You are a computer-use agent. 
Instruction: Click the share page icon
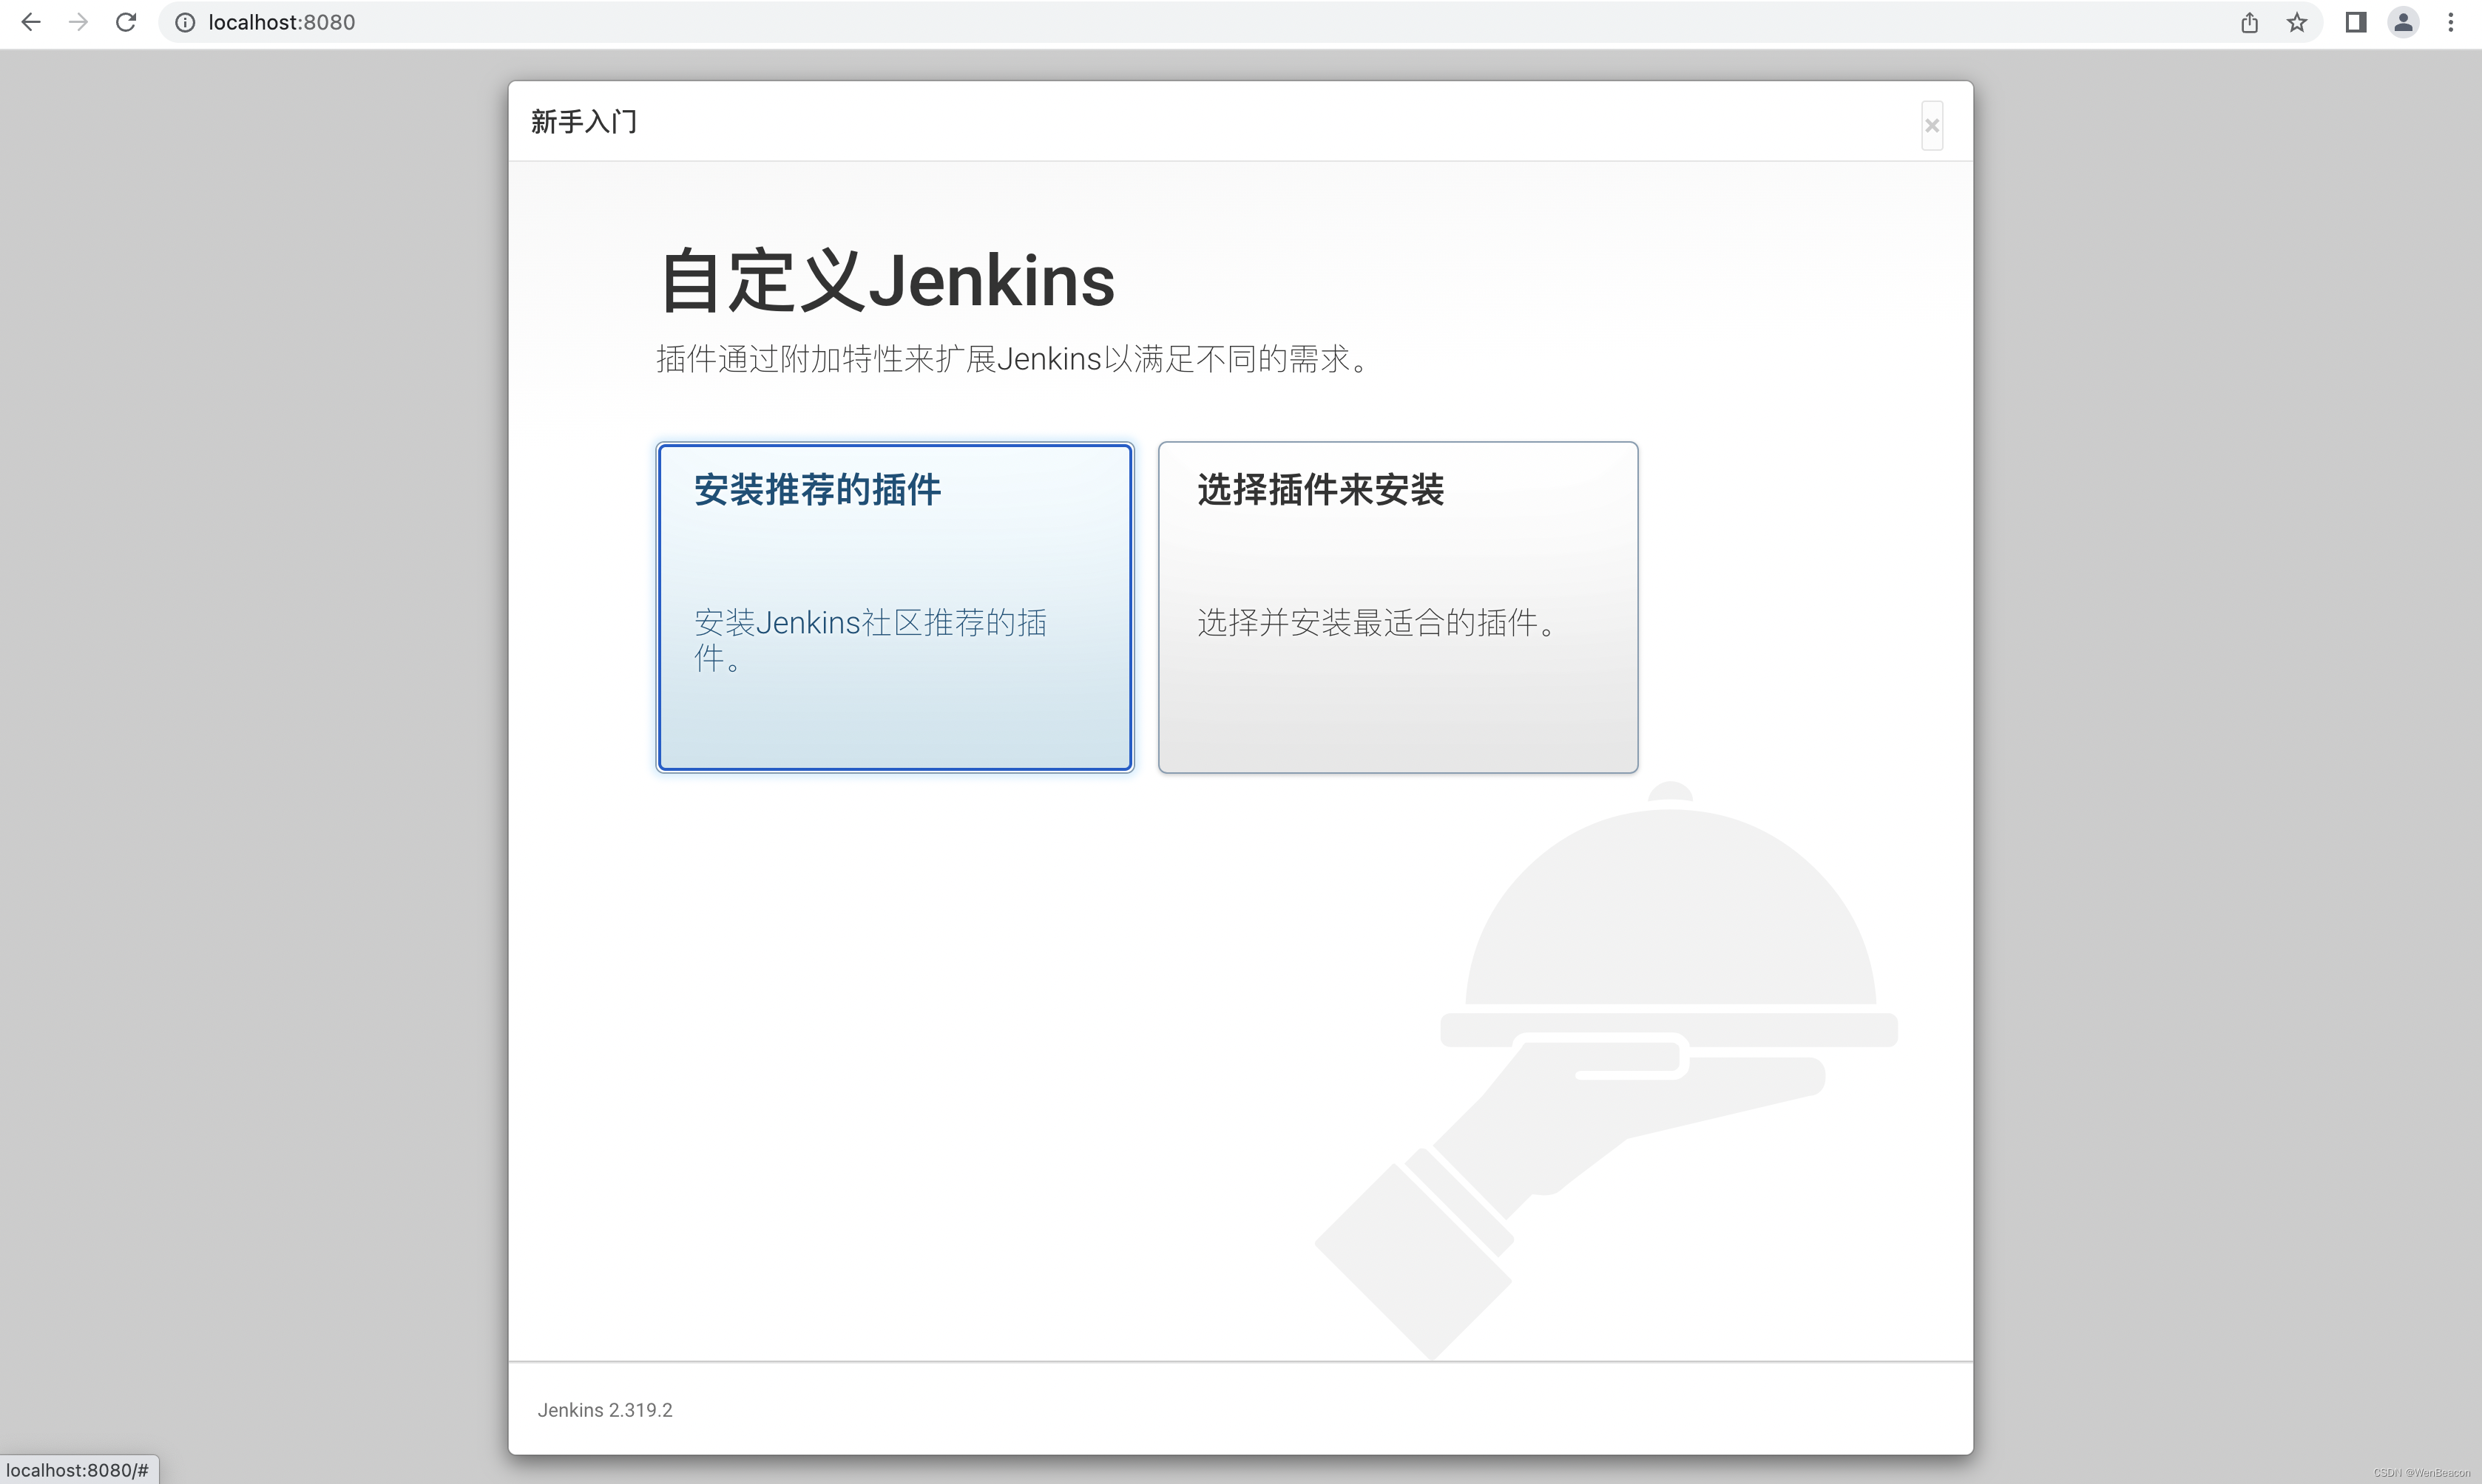click(2249, 22)
